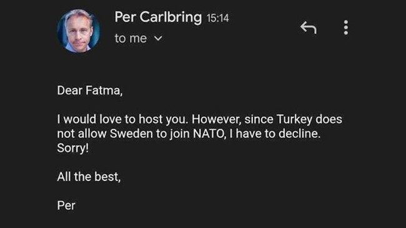Click the word "However," in the body
The image size is (406, 228).
pyautogui.click(x=217, y=119)
